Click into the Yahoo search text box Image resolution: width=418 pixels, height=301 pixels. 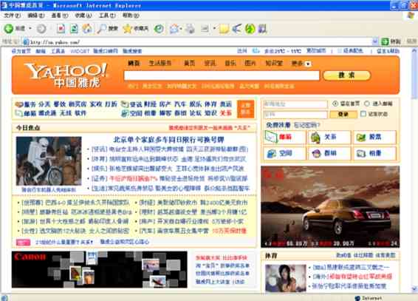pyautogui.click(x=222, y=75)
